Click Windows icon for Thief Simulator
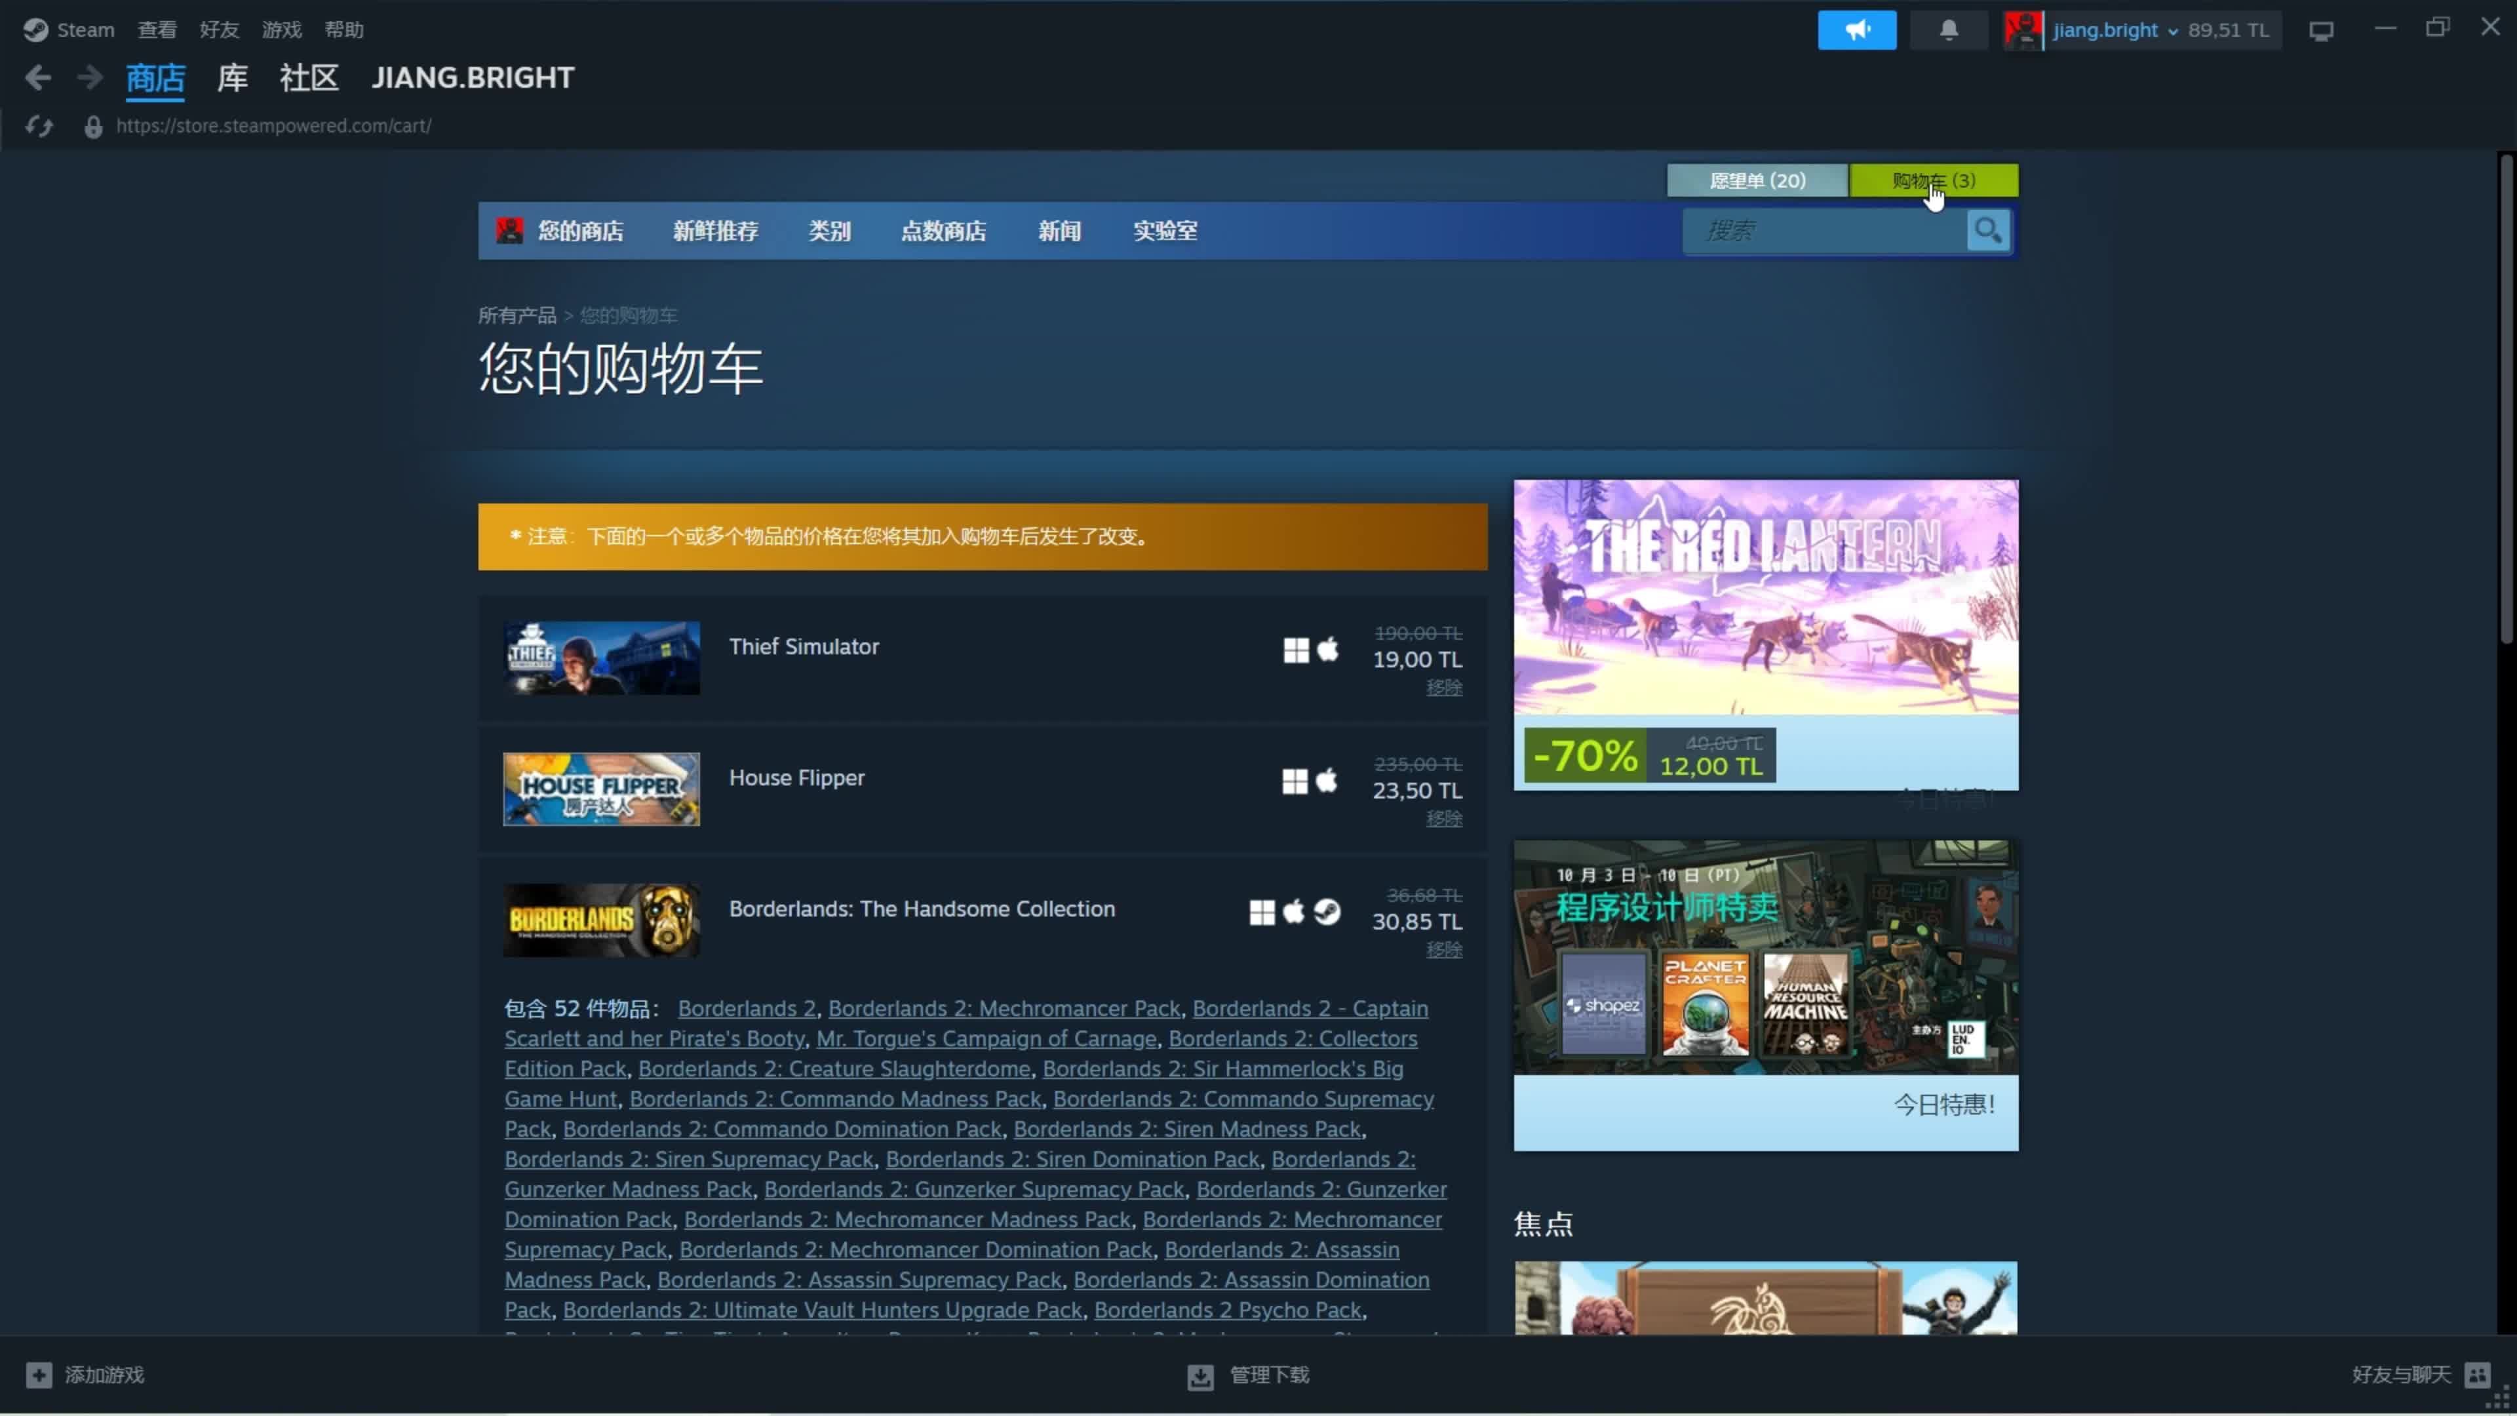The height and width of the screenshot is (1416, 2517). tap(1296, 650)
